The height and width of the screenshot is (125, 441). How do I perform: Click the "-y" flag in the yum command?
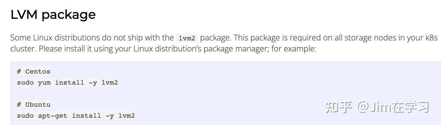coord(92,83)
